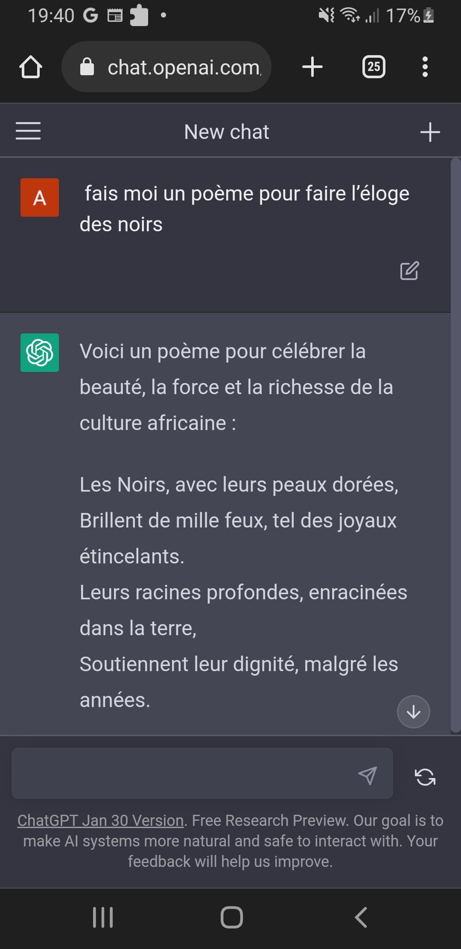Tap the chat.openai.com address bar
The image size is (461, 949).
[184, 67]
